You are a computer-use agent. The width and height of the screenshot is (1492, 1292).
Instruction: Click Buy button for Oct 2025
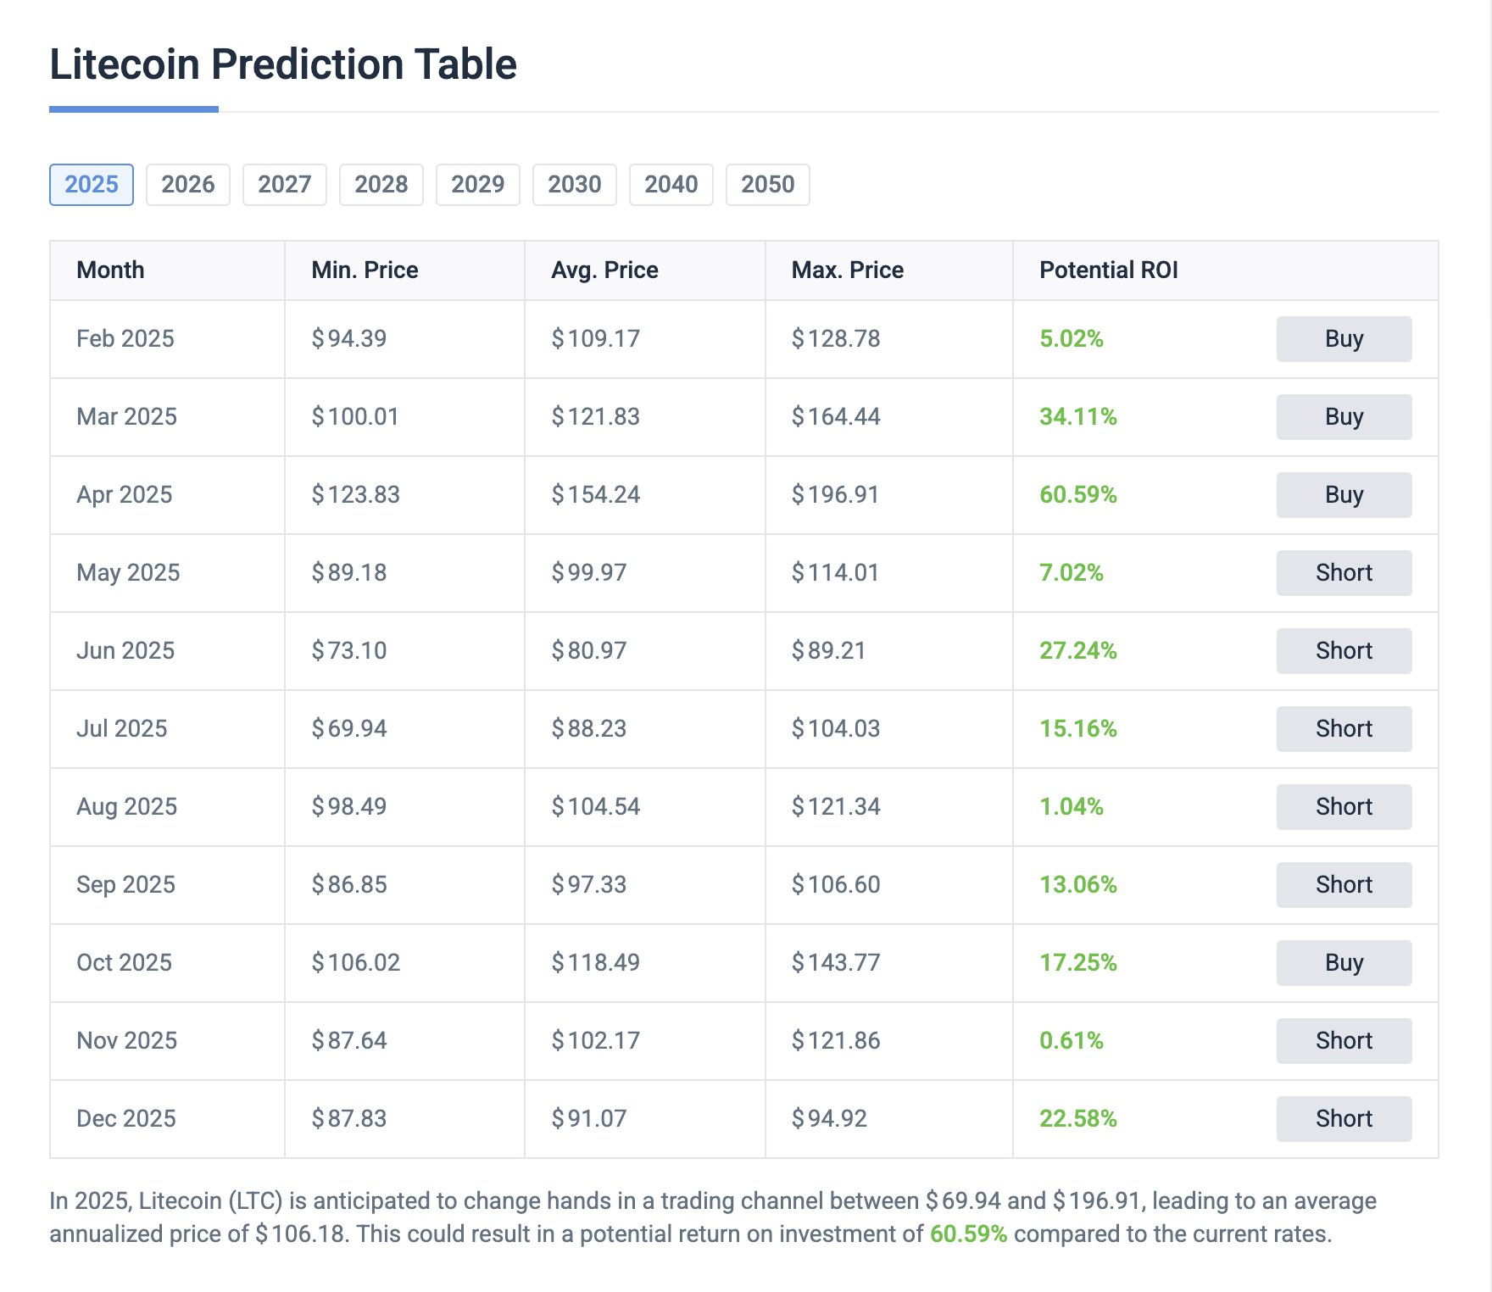pyautogui.click(x=1344, y=963)
